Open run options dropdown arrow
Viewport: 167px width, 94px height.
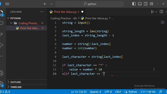[x=156, y=12]
